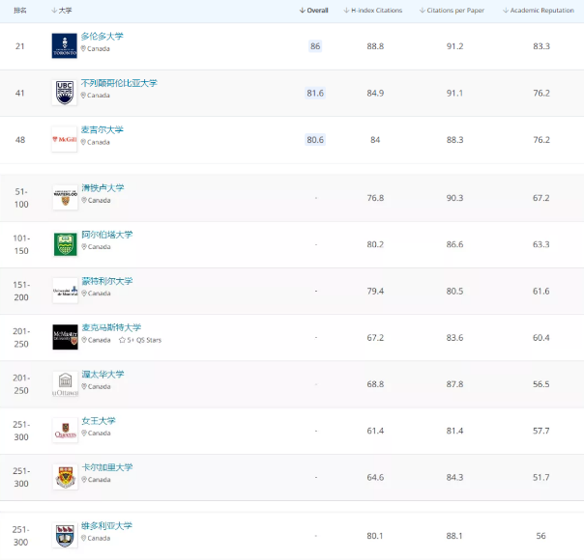Click the University of Victoria crest logo
The width and height of the screenshot is (584, 560).
pyautogui.click(x=65, y=536)
